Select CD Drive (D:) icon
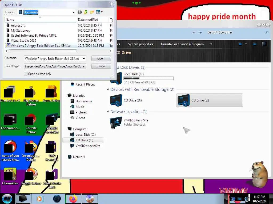The height and width of the screenshot is (204, 273). 116,100
